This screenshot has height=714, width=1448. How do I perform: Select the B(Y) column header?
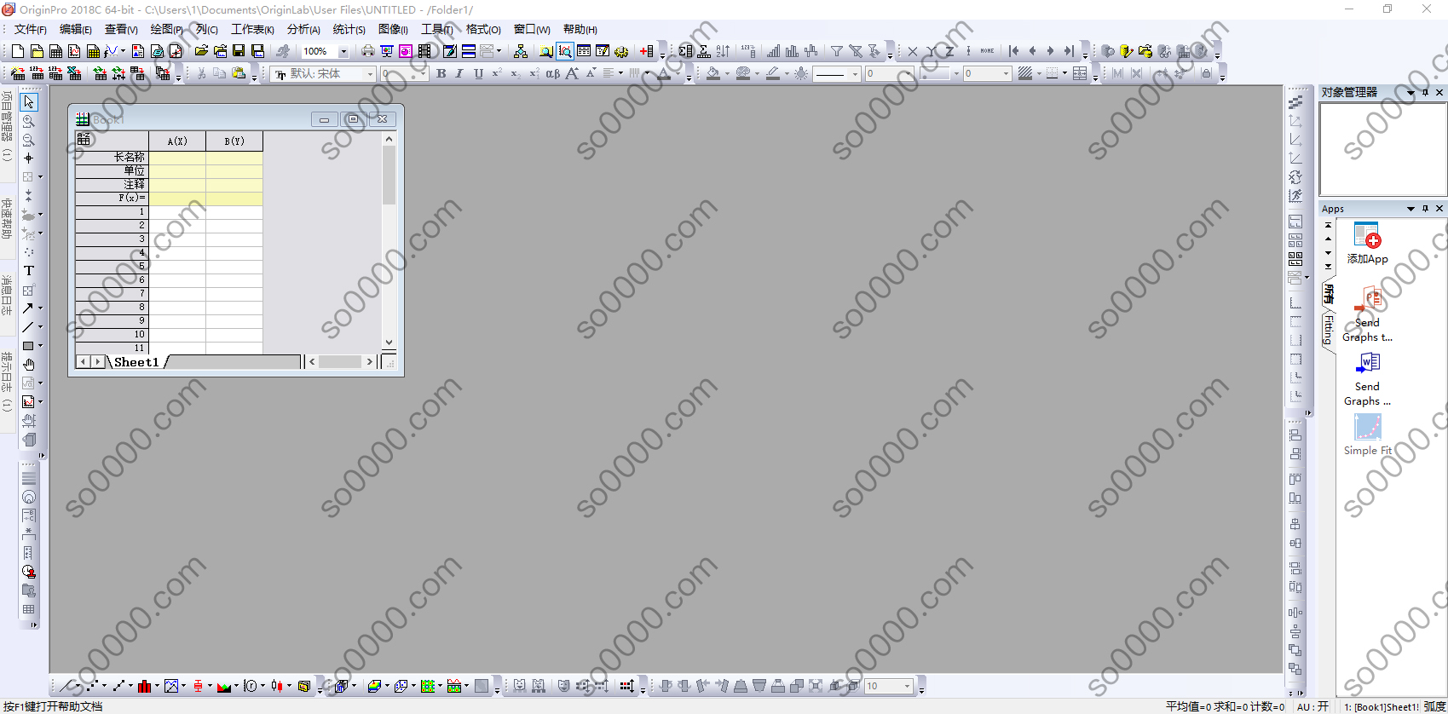234,141
